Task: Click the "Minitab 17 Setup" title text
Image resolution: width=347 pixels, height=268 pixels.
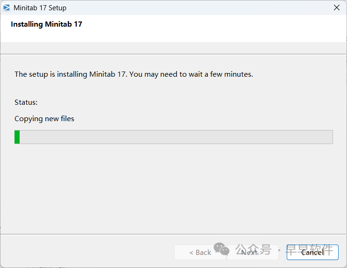Action: pyautogui.click(x=40, y=7)
